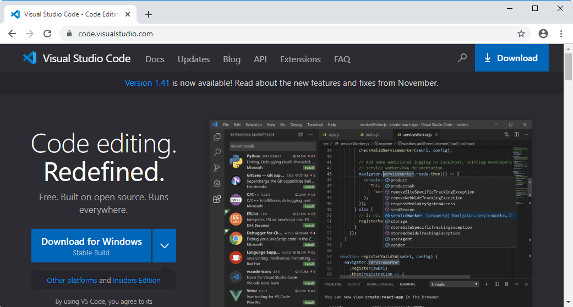Open the site search magnifier icon
Screen dimensions: 573x307
click(462, 58)
